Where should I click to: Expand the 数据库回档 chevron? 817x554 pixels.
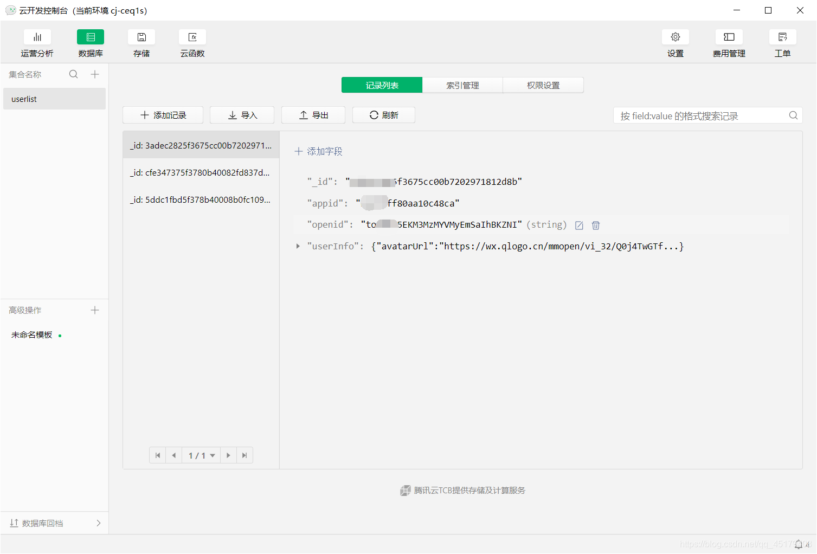[x=98, y=523]
